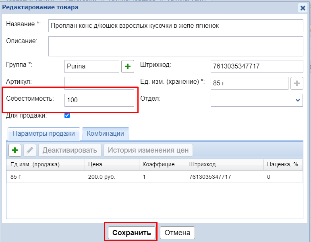Select the Параметры продажи tab

pyautogui.click(x=44, y=134)
